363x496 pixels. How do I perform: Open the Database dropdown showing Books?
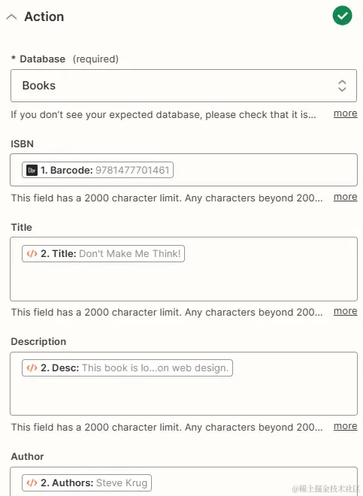183,86
